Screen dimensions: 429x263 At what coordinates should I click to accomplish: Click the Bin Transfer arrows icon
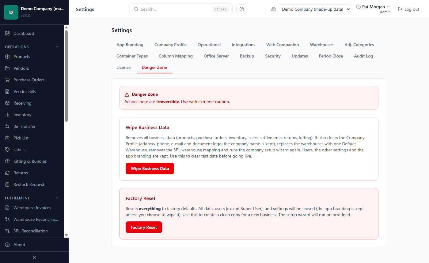click(7, 126)
